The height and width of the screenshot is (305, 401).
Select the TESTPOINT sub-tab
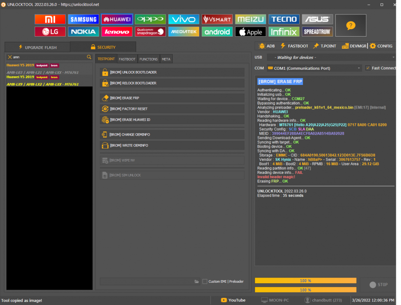coord(106,59)
